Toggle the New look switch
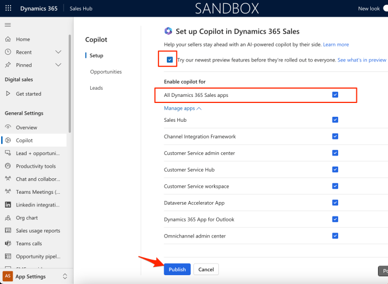The image size is (388, 284). pyautogui.click(x=385, y=8)
